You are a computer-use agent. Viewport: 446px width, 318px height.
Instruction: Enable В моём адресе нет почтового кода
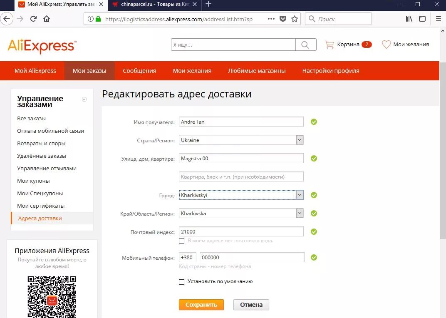coord(181,241)
